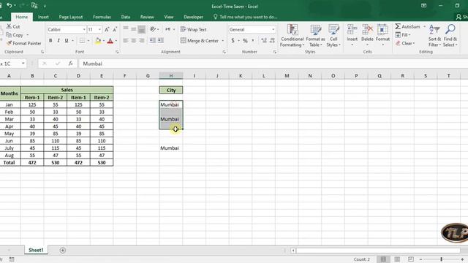Click Merge & Center
The height and width of the screenshot is (263, 468).
(200, 41)
